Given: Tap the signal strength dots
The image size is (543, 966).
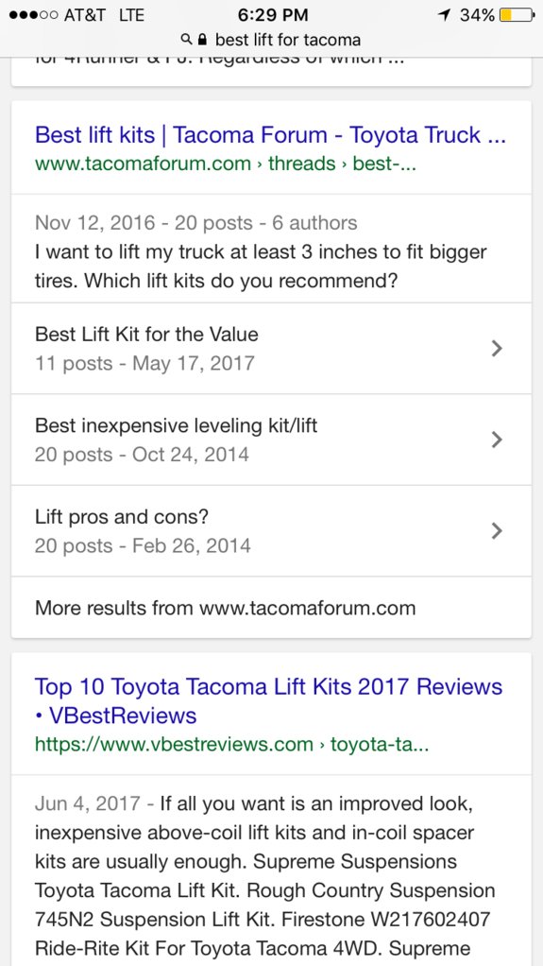Looking at the screenshot, I should [x=34, y=15].
